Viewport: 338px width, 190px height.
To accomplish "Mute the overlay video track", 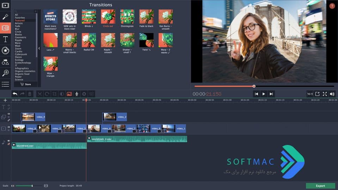I will coord(9,117).
